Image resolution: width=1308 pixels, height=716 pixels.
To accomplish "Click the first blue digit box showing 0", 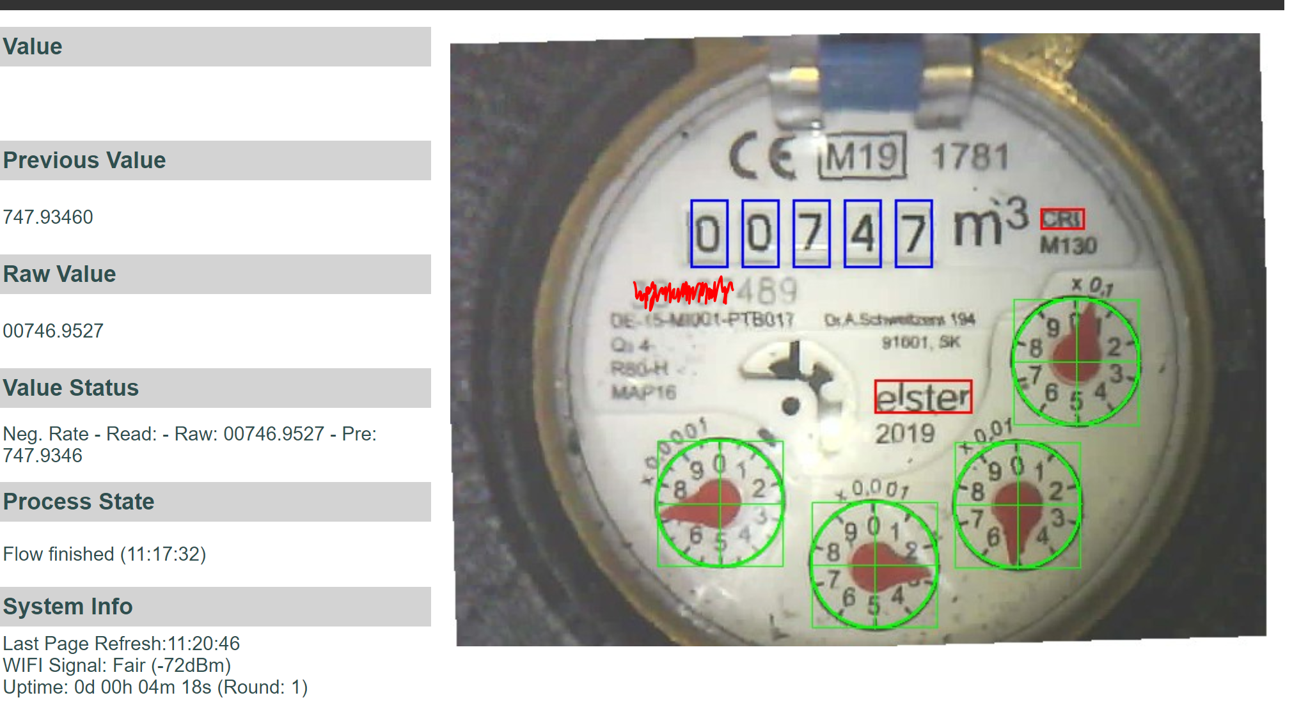I will (x=709, y=233).
